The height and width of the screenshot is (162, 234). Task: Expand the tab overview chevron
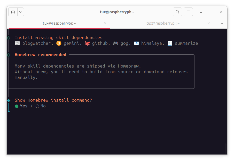click(222, 23)
